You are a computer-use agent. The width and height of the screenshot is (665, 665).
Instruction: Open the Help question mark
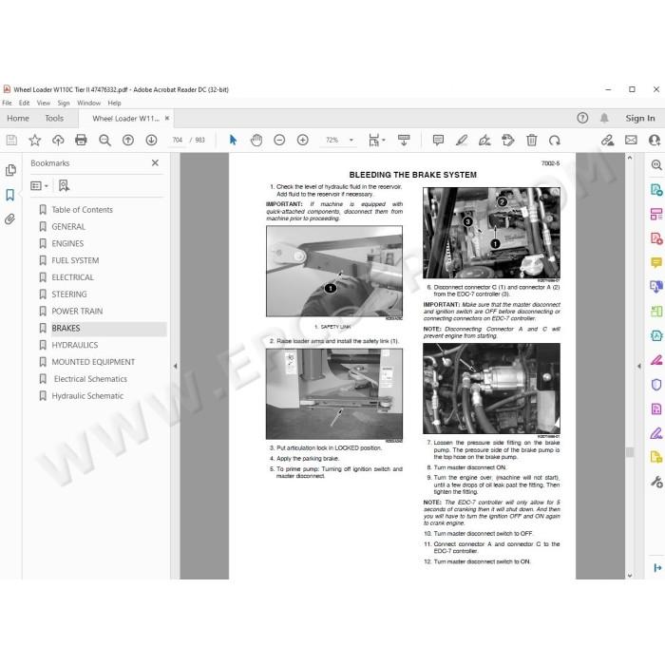tap(582, 118)
